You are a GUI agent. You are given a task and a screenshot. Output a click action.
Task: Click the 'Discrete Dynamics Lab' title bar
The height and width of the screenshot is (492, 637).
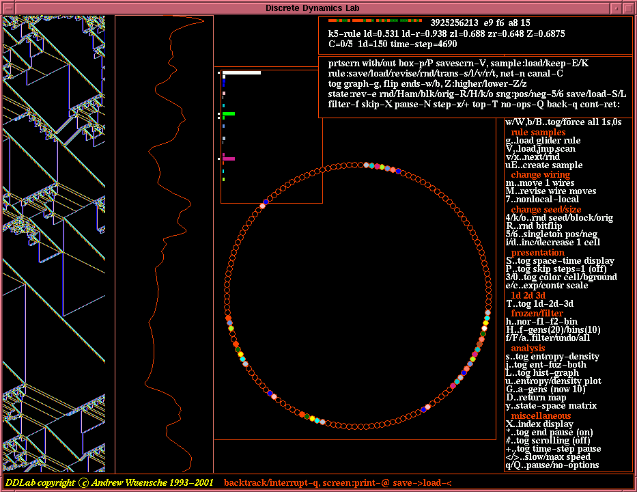pyautogui.click(x=312, y=8)
